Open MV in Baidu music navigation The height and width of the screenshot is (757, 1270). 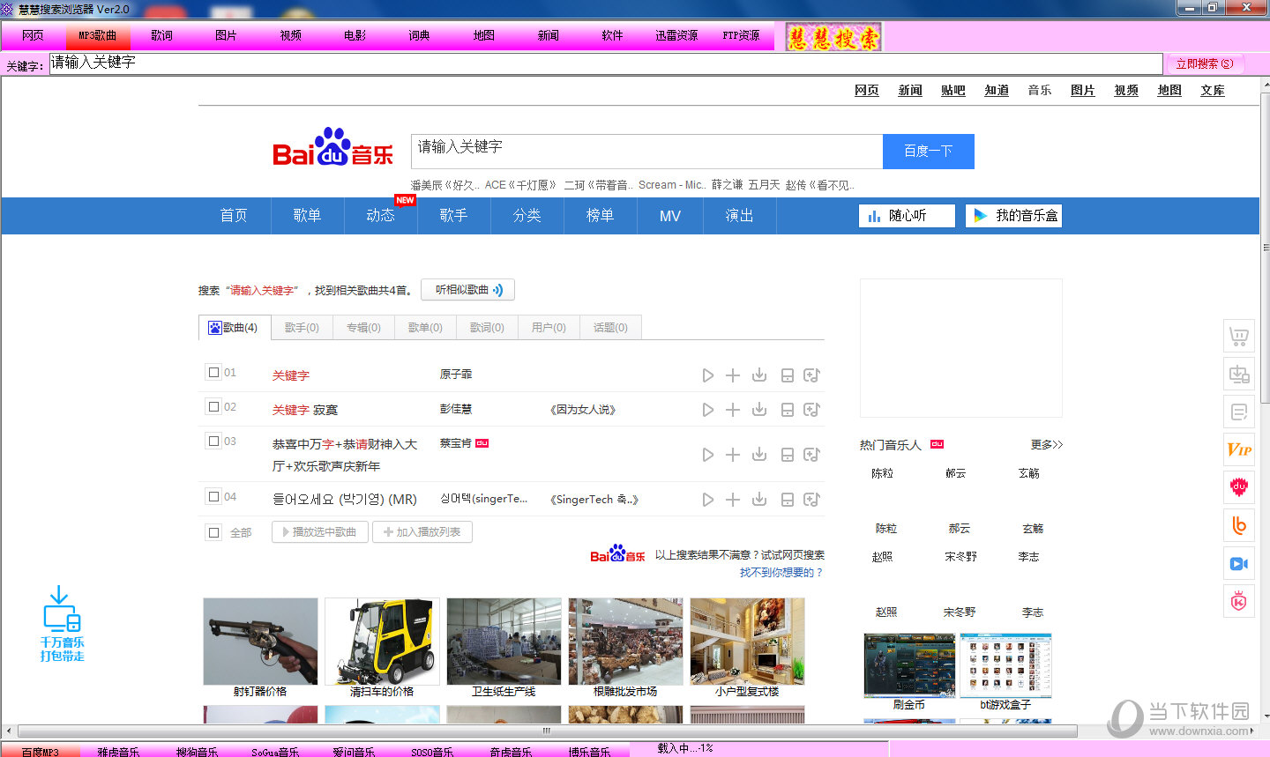(670, 215)
